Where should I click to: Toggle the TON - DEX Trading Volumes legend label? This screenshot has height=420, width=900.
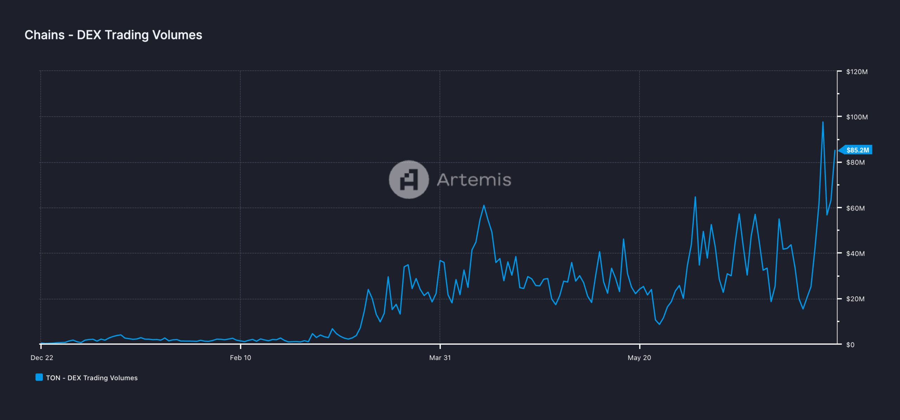[92, 378]
